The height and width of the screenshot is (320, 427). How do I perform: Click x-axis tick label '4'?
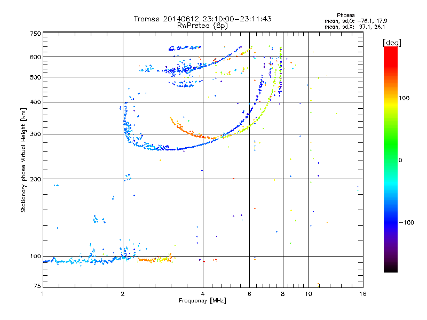tap(203, 294)
